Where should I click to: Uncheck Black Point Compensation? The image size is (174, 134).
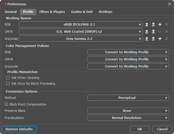tap(6, 104)
